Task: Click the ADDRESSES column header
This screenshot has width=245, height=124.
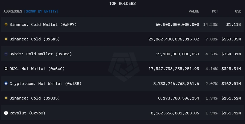Action: pyautogui.click(x=13, y=11)
